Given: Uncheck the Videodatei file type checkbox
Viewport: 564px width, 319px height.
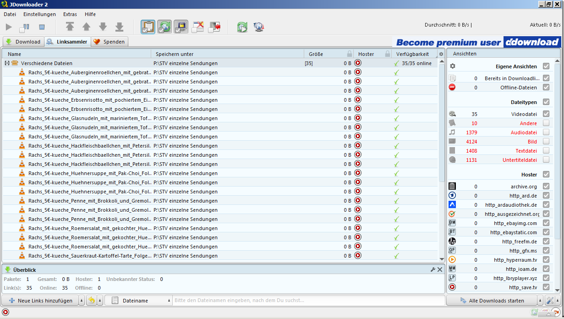Looking at the screenshot, I should (x=546, y=114).
